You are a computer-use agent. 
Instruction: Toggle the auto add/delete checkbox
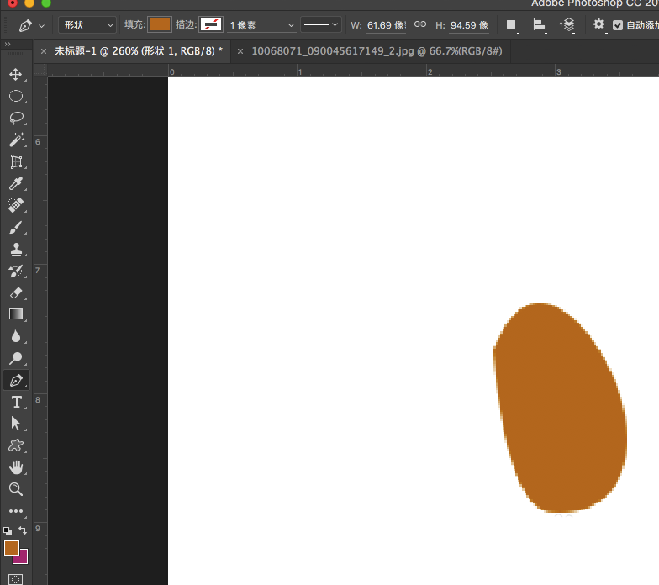coord(618,25)
